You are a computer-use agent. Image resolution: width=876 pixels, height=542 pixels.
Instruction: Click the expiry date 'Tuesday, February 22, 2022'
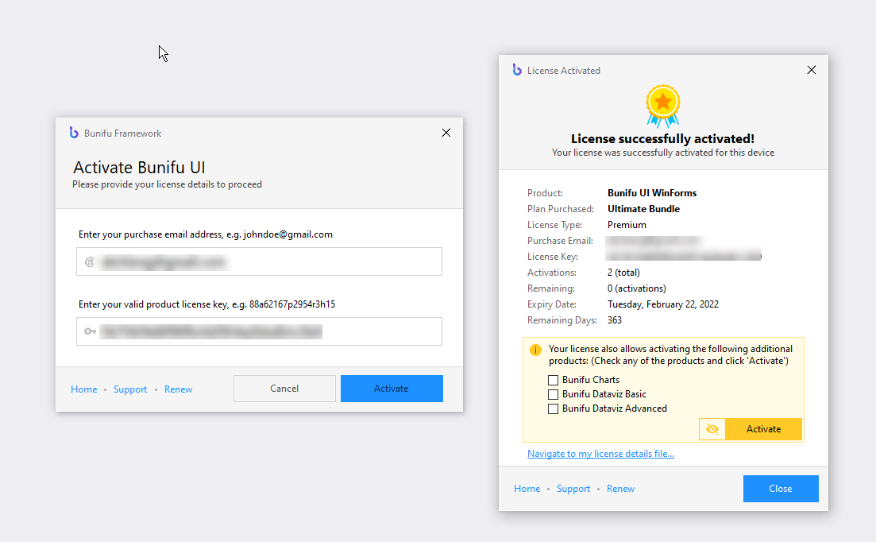663,304
